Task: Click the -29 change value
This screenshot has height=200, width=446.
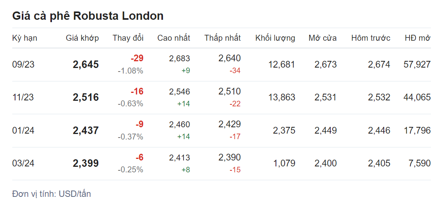Action: (x=137, y=58)
